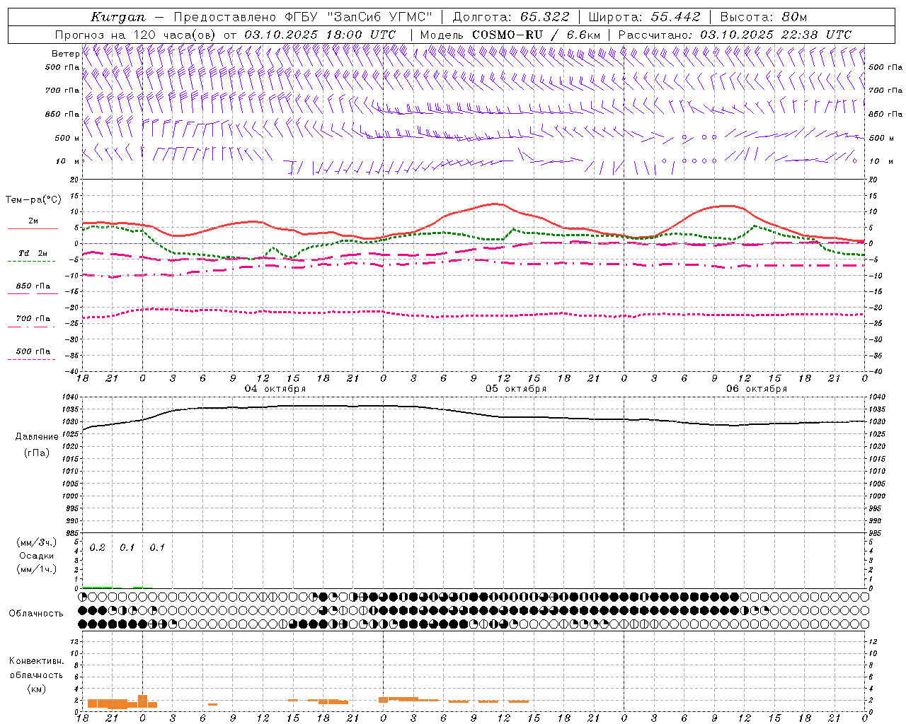
Task: Select the "(мм/1ч.)" unit label
Action: click(37, 569)
